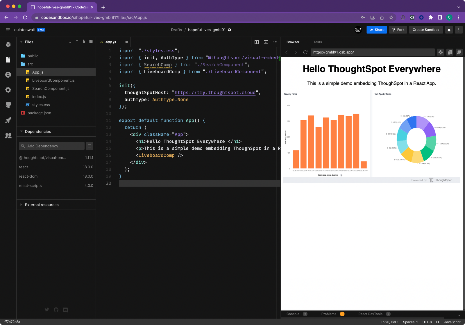The image size is (465, 325).
Task: Toggle the hamburger navigation menu
Action: (x=8, y=30)
